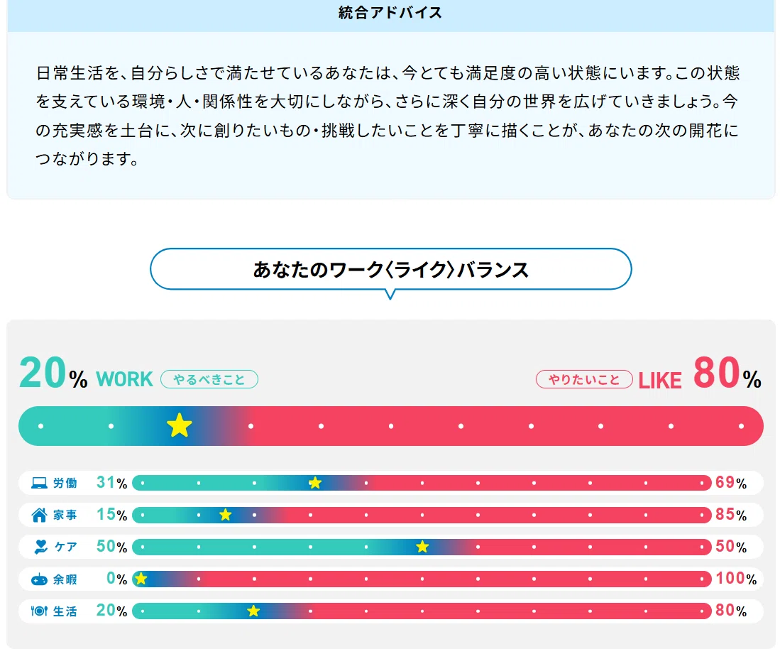
Task: Click the 統合アドバイス header bar
Action: [390, 13]
